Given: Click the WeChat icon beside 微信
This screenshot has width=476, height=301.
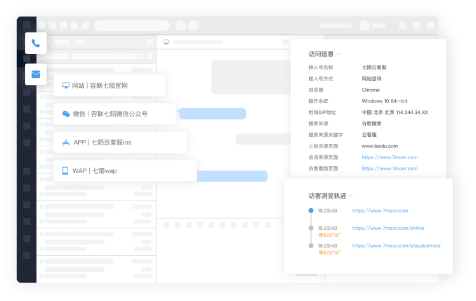Looking at the screenshot, I should point(66,114).
